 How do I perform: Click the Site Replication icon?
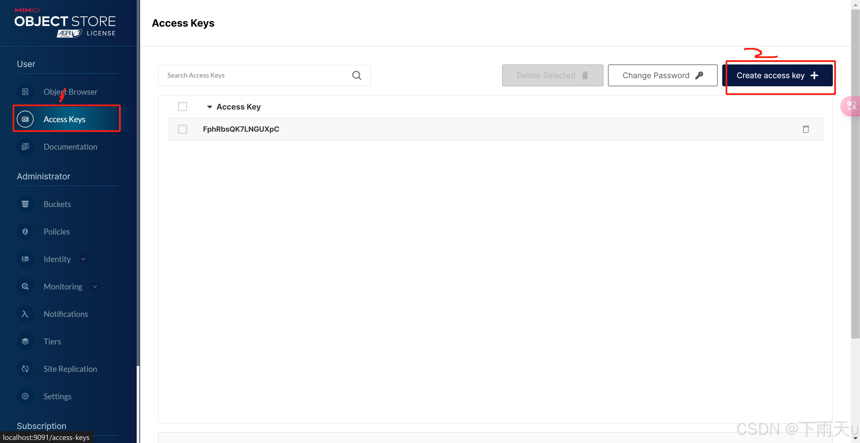pyautogui.click(x=25, y=369)
